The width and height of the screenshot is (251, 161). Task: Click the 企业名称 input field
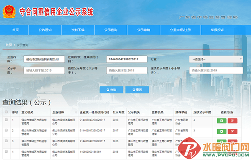pyautogui.click(x=44, y=59)
